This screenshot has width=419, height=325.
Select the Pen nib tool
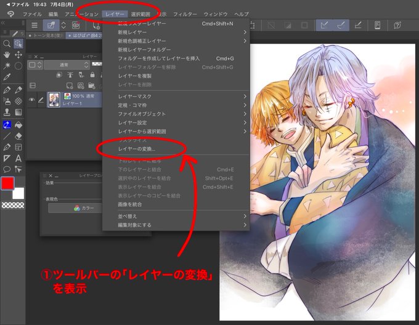coord(7,90)
